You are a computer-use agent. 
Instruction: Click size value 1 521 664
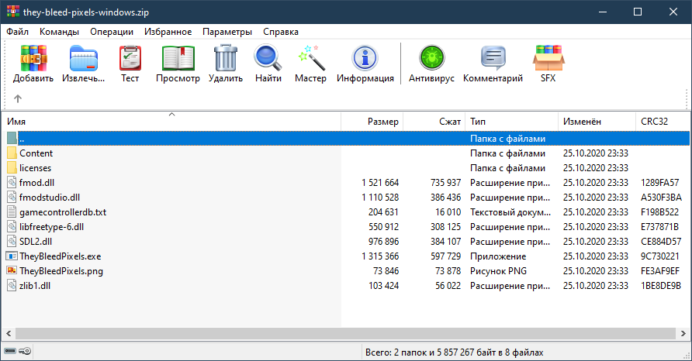point(380,183)
